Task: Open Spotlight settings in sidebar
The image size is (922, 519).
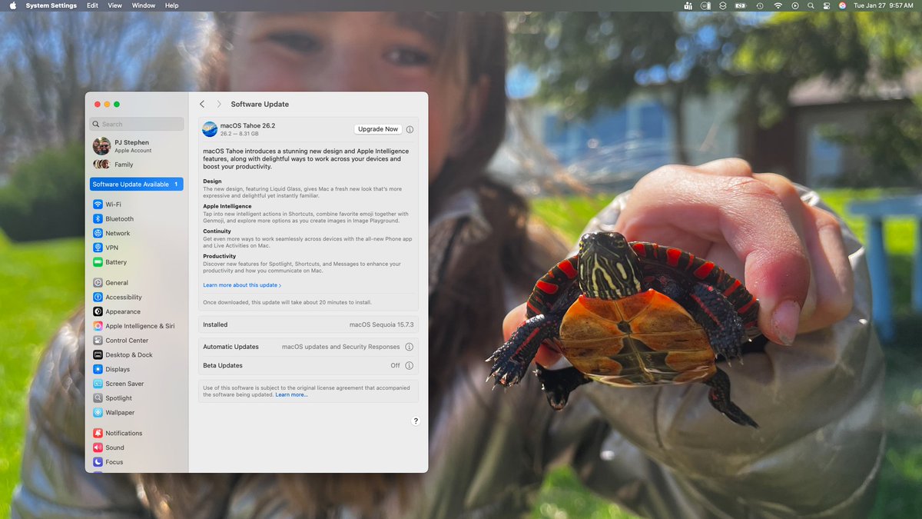Action: click(137, 398)
